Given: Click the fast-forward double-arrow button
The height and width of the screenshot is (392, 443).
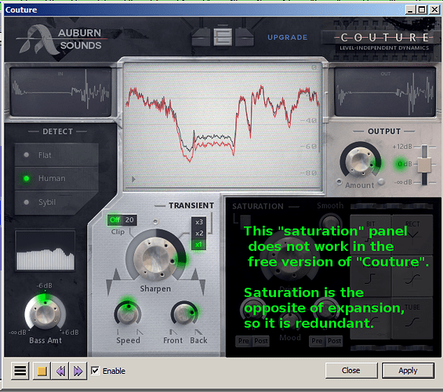Looking at the screenshot, I should click(78, 371).
